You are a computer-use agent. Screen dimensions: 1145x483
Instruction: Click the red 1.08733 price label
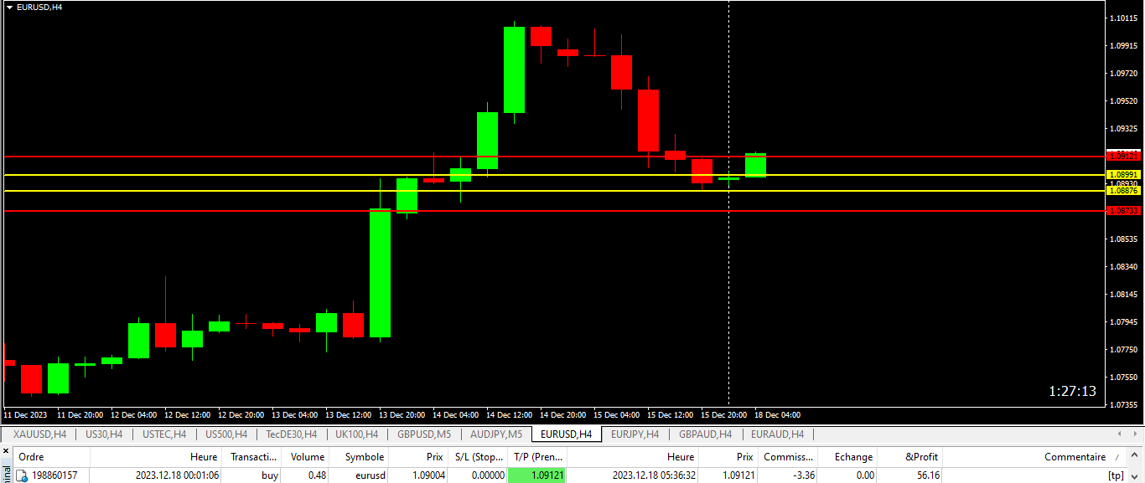tap(1123, 212)
